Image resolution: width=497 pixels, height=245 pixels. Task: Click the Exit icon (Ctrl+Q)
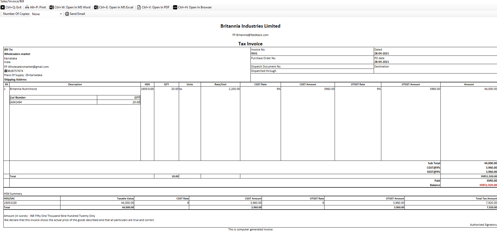3,7
